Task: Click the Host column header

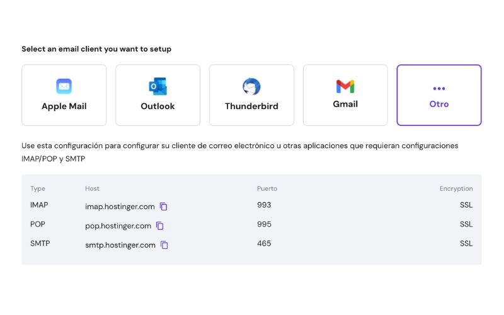Action: click(x=92, y=188)
